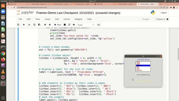Insert a cell below with plus icon

pos(24,25)
